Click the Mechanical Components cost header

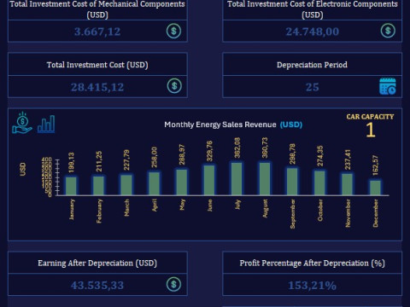(x=97, y=9)
